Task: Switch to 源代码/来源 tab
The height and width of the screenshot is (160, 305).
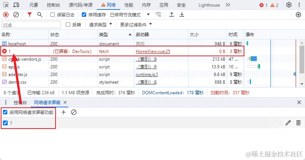Action: pos(80,5)
